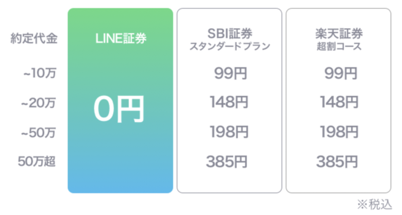Click 楽天証券 198円 fee
Image resolution: width=402 pixels, height=215 pixels.
click(339, 132)
